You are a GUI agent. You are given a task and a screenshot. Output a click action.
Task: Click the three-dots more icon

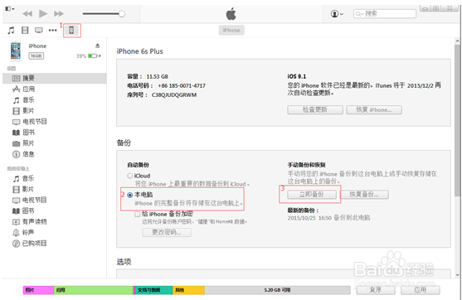click(53, 30)
